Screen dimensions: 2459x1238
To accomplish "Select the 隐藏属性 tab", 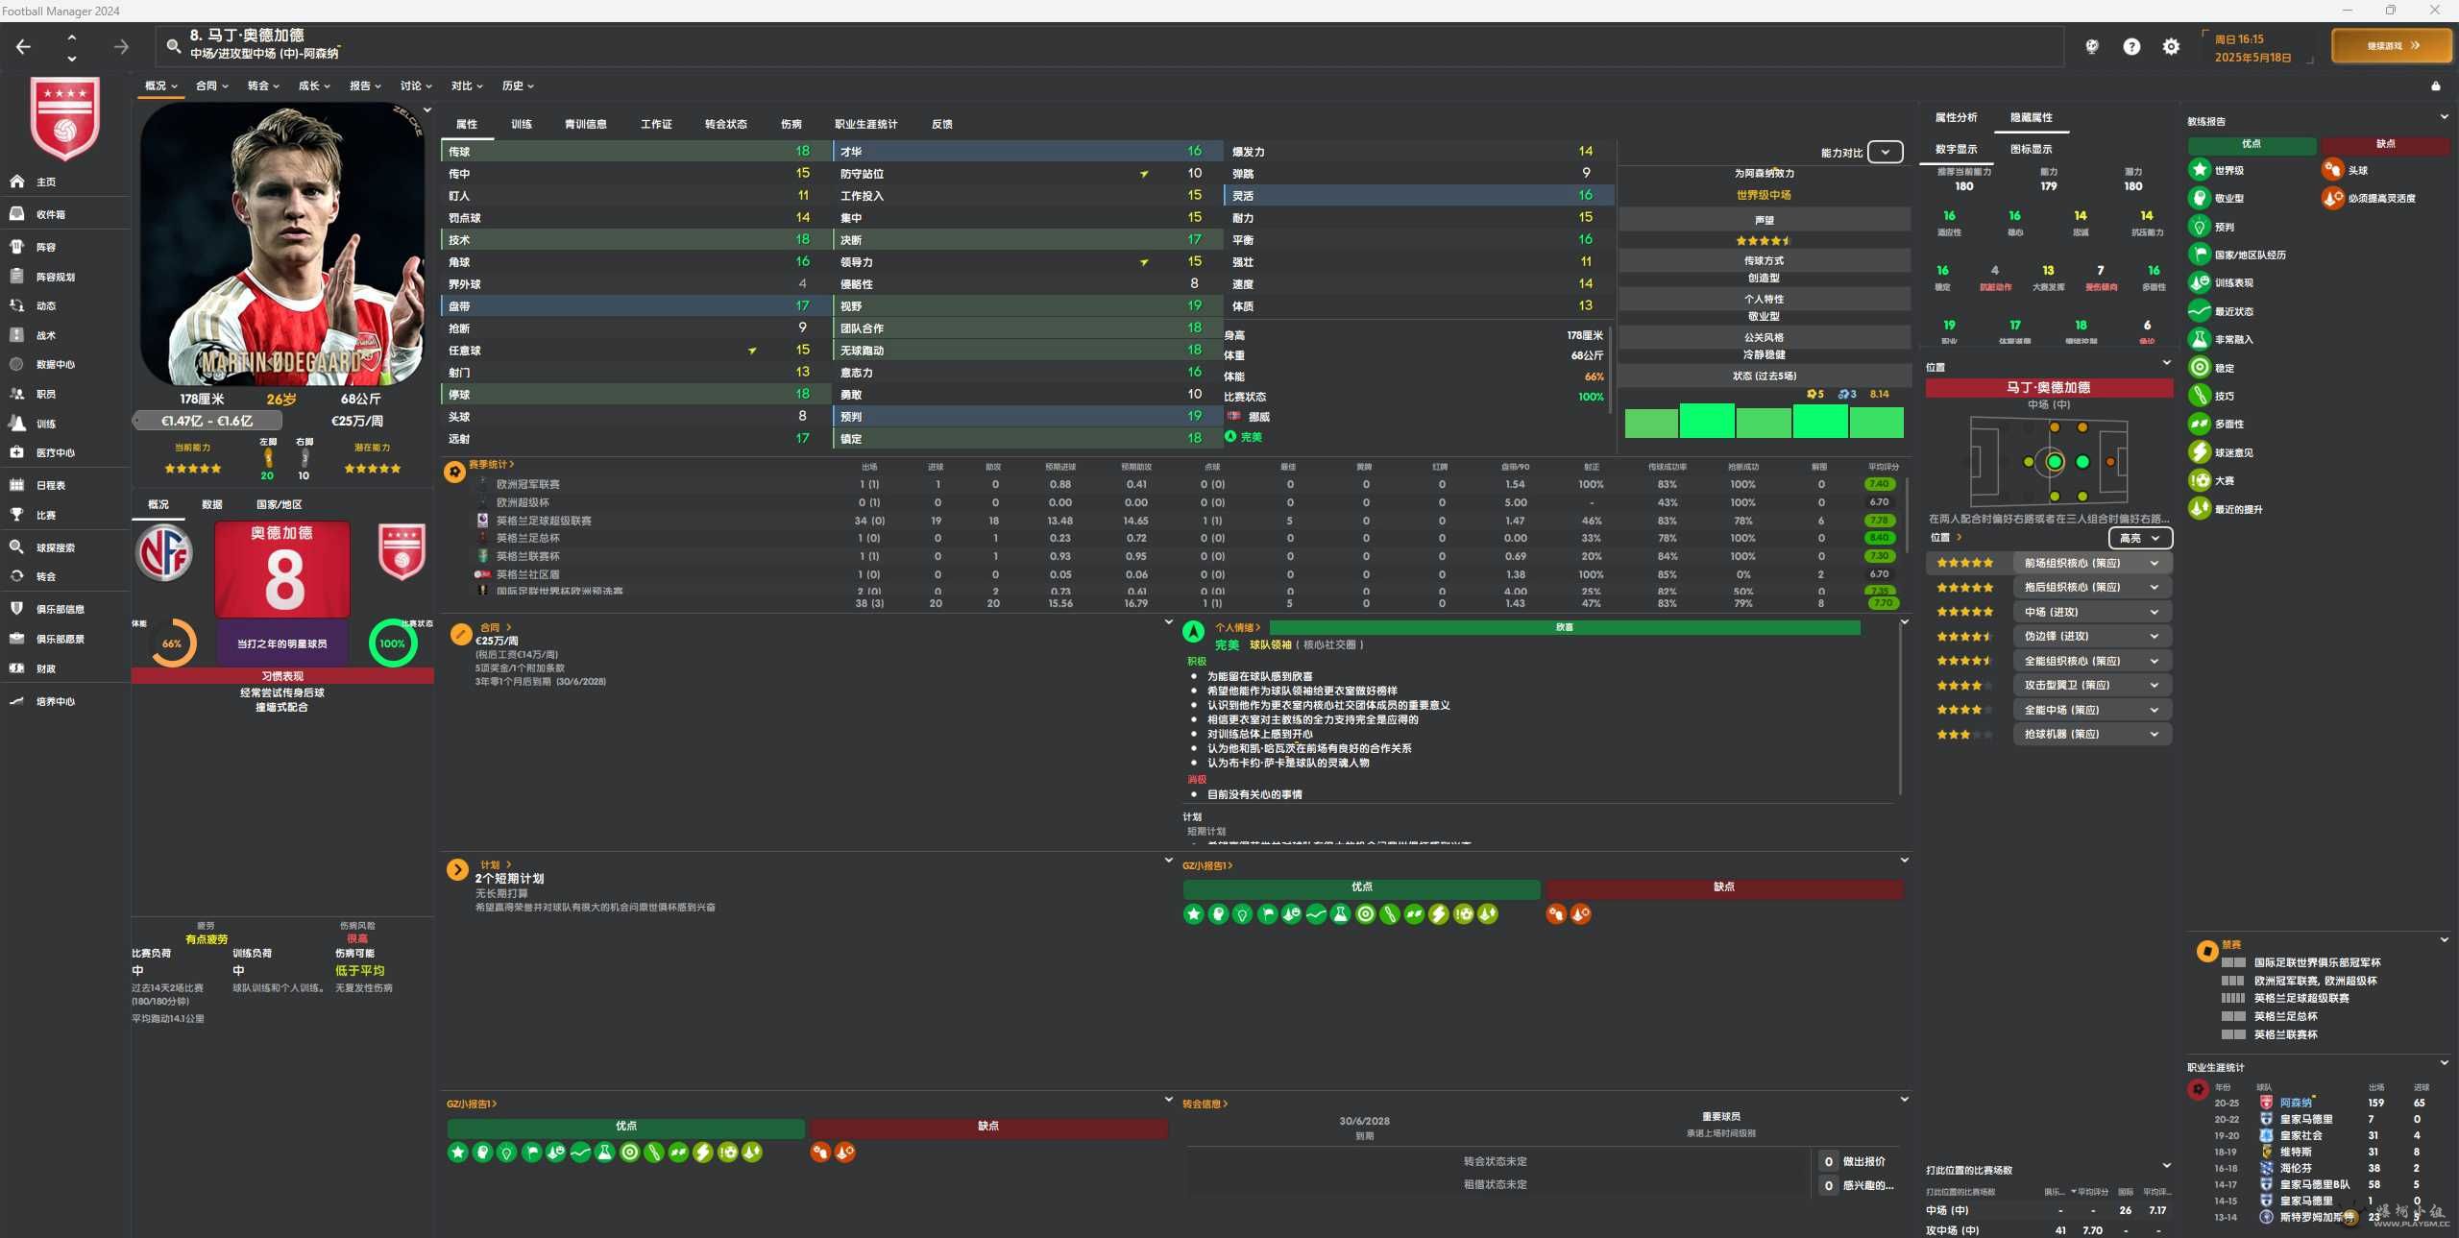I will pos(2031,118).
